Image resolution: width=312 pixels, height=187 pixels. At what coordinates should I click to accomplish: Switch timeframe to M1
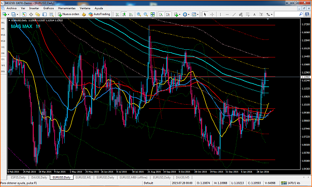[x=3, y=23]
